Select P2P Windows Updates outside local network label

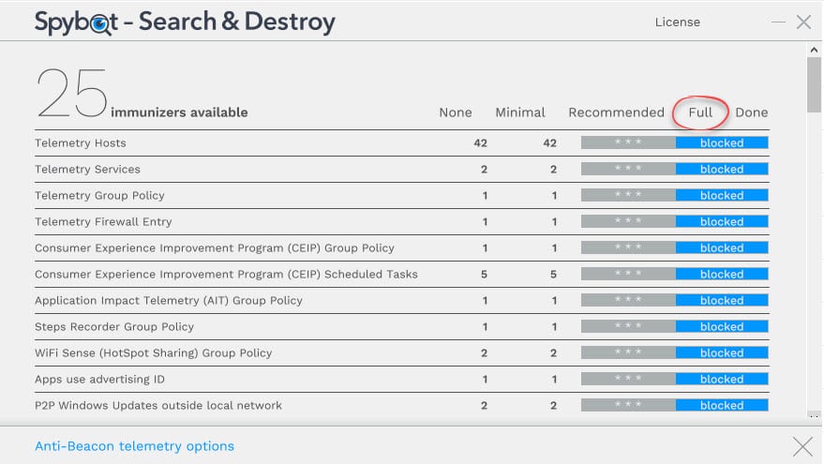click(158, 406)
